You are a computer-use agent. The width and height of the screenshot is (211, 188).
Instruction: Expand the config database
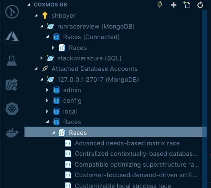pos(47,101)
